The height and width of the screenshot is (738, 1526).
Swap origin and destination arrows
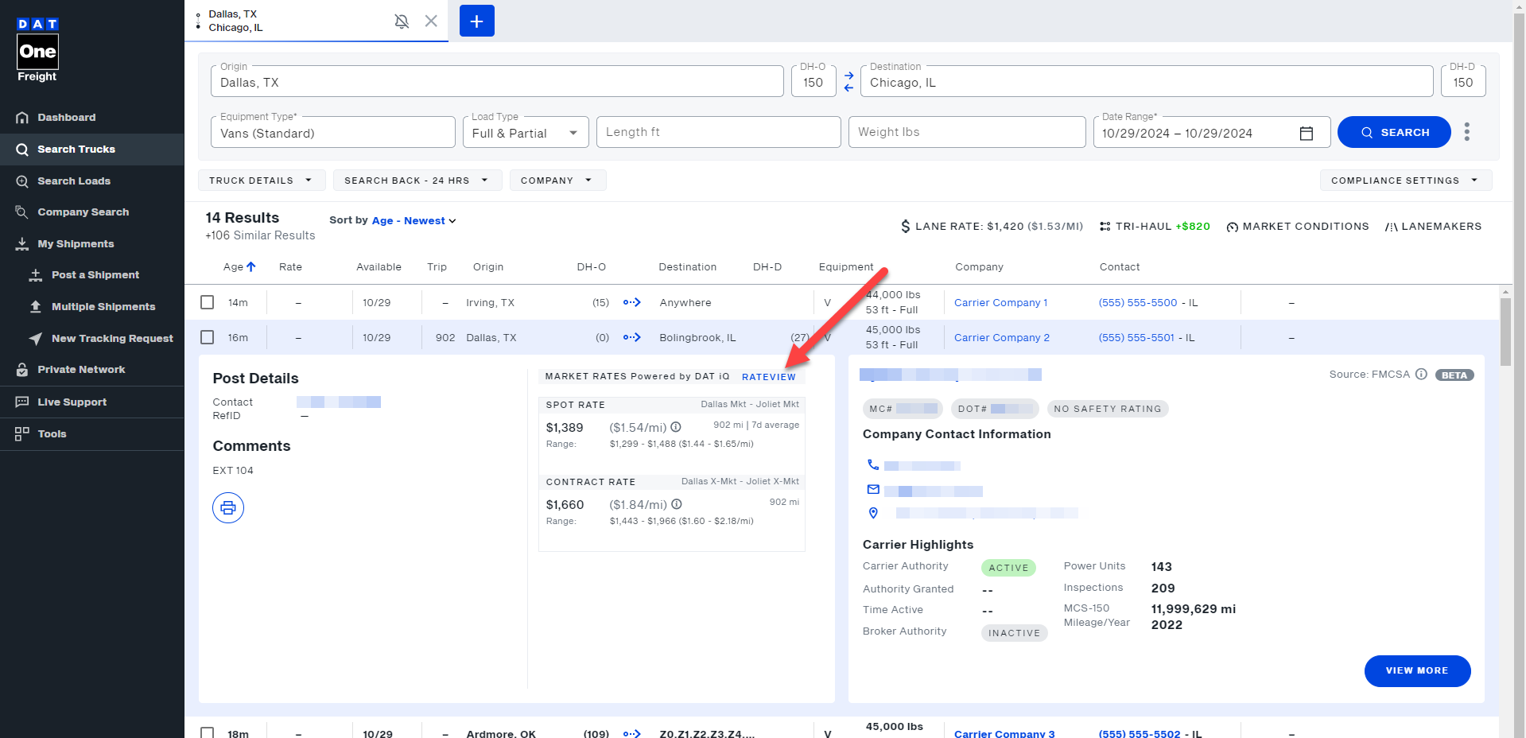[848, 81]
